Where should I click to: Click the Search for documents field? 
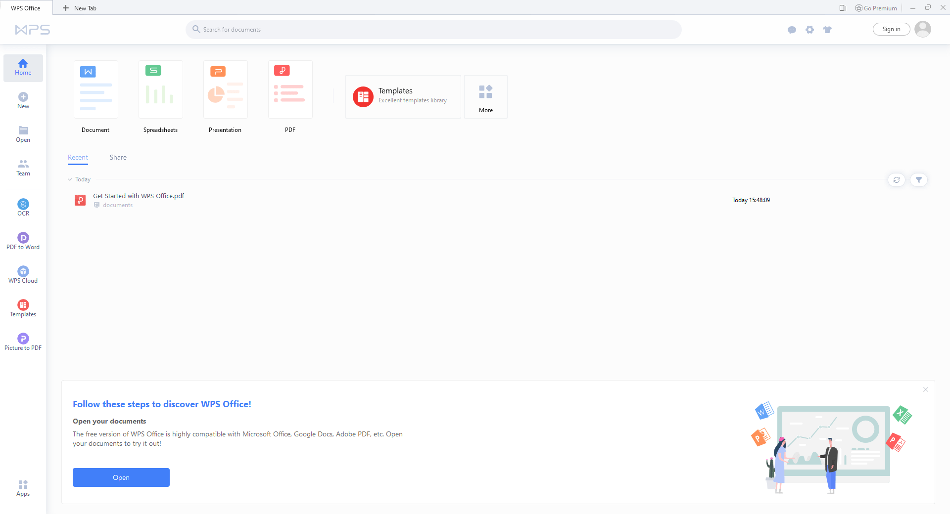click(433, 30)
